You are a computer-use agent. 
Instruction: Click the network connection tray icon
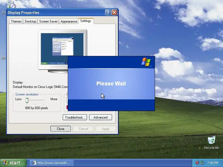[202, 163]
